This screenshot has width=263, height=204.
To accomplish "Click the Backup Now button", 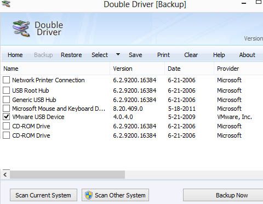I will [223, 195].
